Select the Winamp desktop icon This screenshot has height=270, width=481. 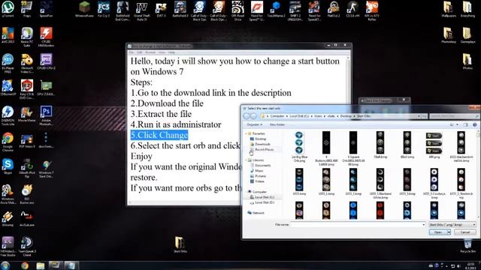[8, 218]
